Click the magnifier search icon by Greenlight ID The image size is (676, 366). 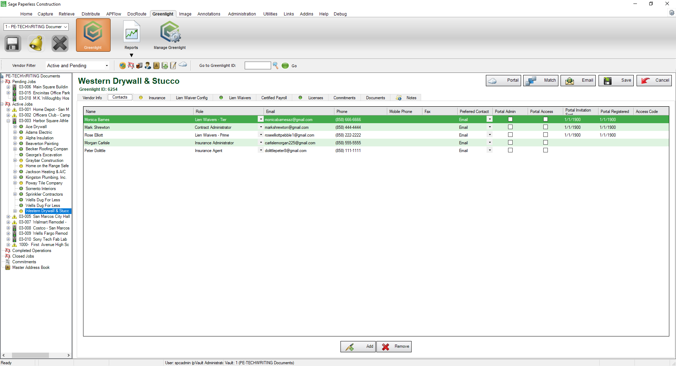pos(276,65)
